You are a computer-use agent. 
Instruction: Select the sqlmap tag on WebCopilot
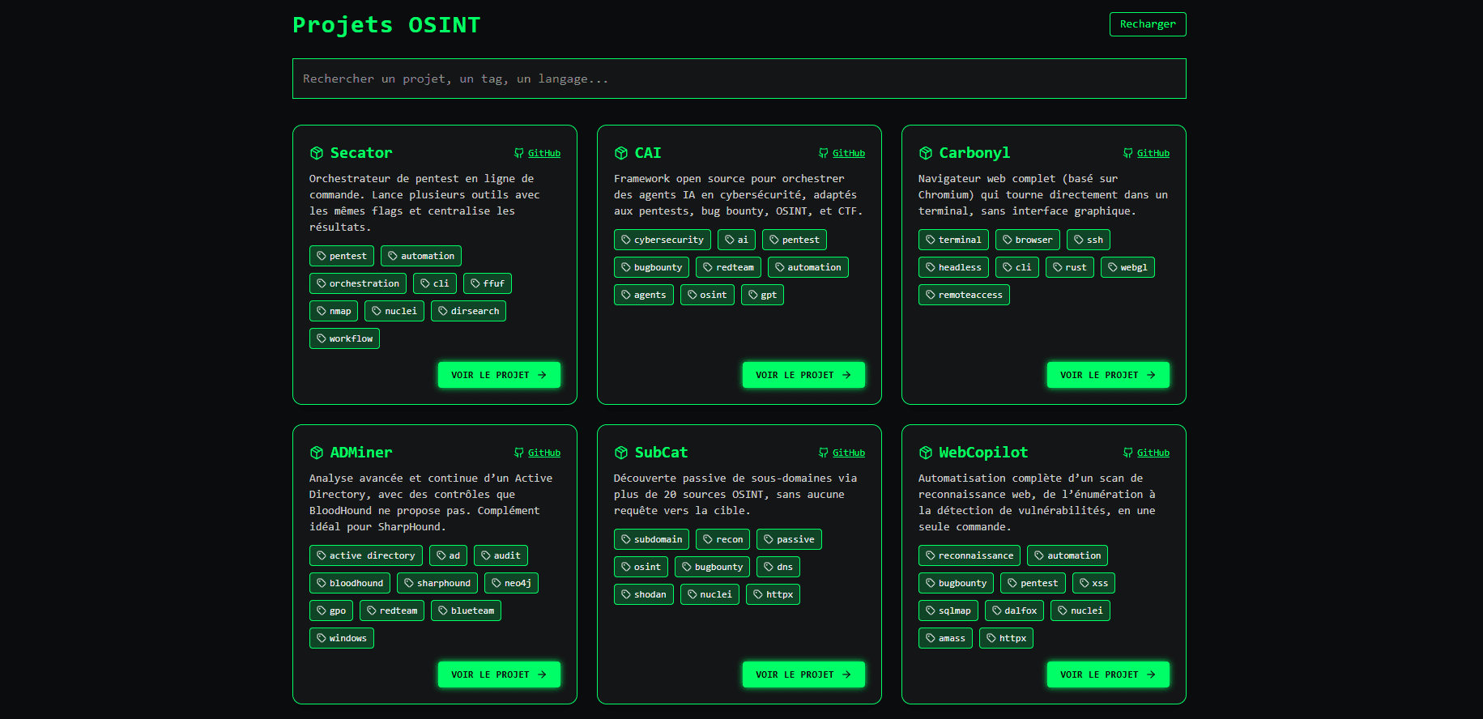tap(948, 611)
